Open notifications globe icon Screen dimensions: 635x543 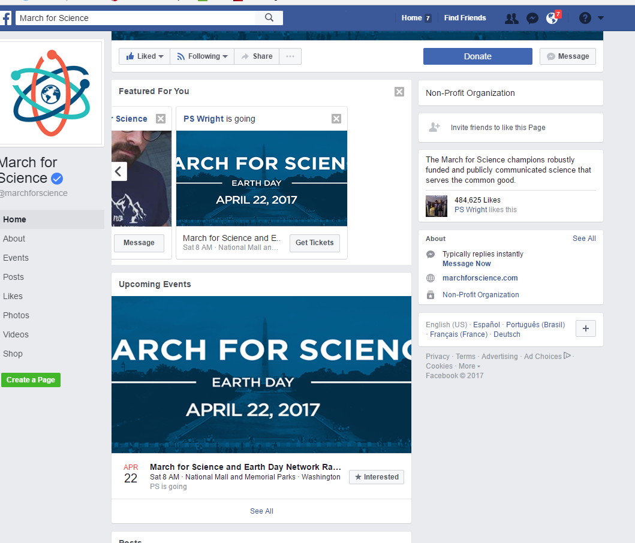[x=552, y=18]
